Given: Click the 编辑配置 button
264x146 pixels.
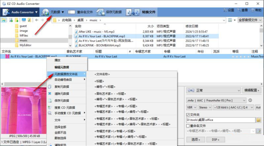Looking at the screenshot, I should 252,91.
